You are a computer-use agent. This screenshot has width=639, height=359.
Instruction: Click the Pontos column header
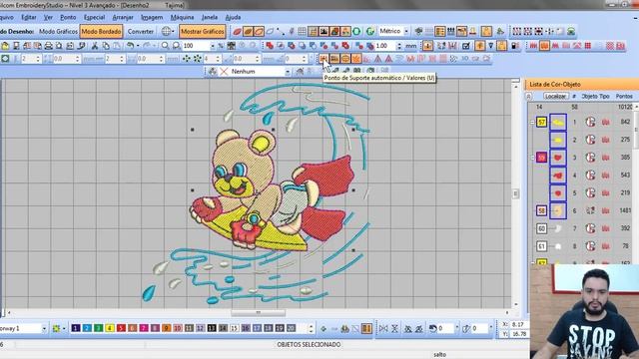[624, 96]
